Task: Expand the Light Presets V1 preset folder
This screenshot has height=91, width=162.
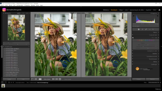Action: pos(5,54)
